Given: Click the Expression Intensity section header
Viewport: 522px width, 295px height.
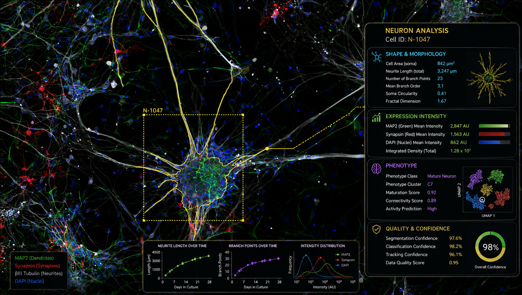Looking at the screenshot, I should (x=416, y=116).
